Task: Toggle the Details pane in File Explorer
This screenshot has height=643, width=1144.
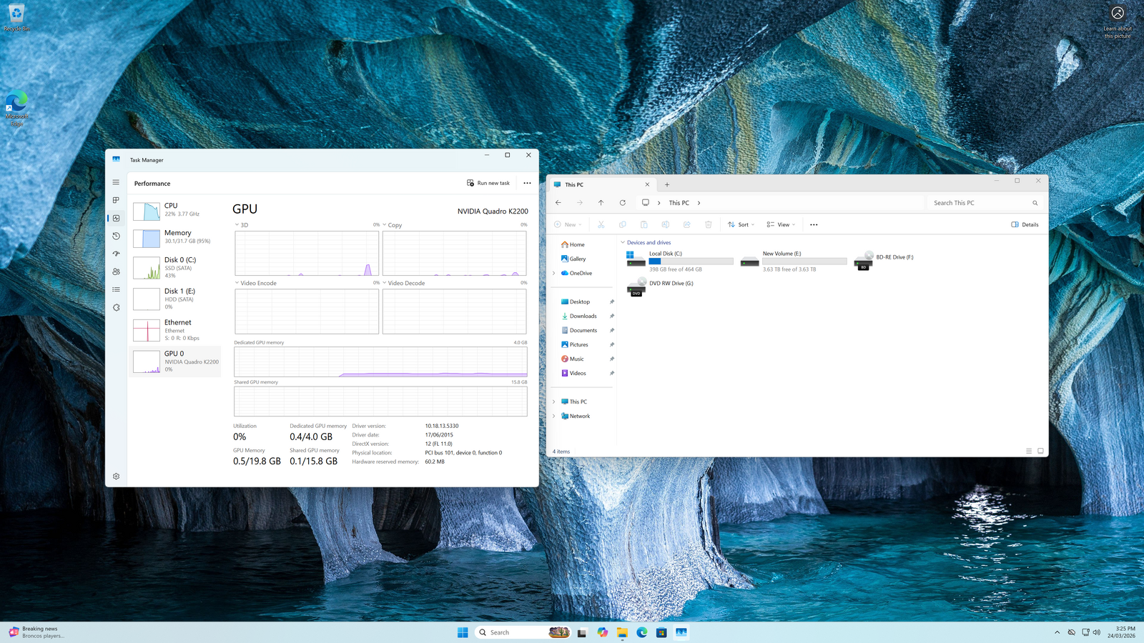Action: (x=1025, y=224)
